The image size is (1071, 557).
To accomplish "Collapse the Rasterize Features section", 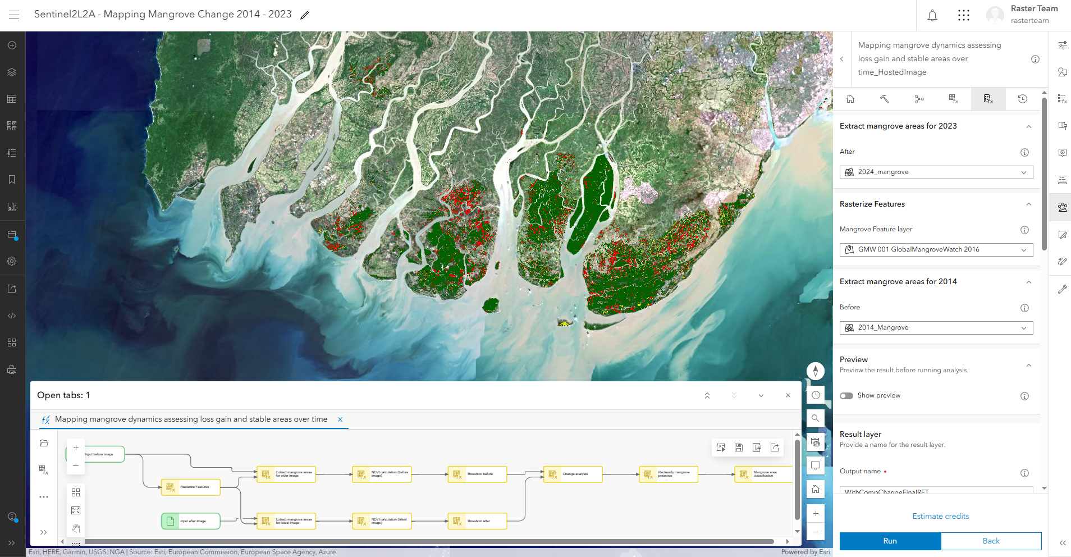I will click(1029, 204).
